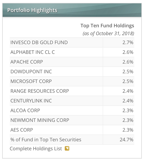Select the DOWDUPONT INC row
Viewport: 144px width, 160px height.
(x=72, y=72)
